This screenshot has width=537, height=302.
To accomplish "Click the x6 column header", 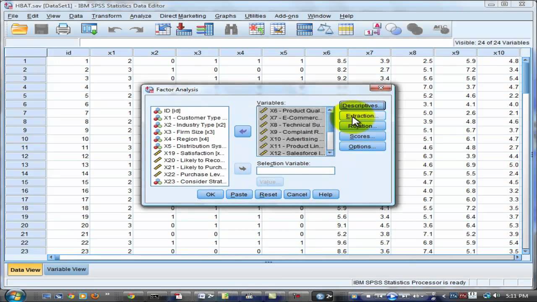I will click(x=326, y=52).
